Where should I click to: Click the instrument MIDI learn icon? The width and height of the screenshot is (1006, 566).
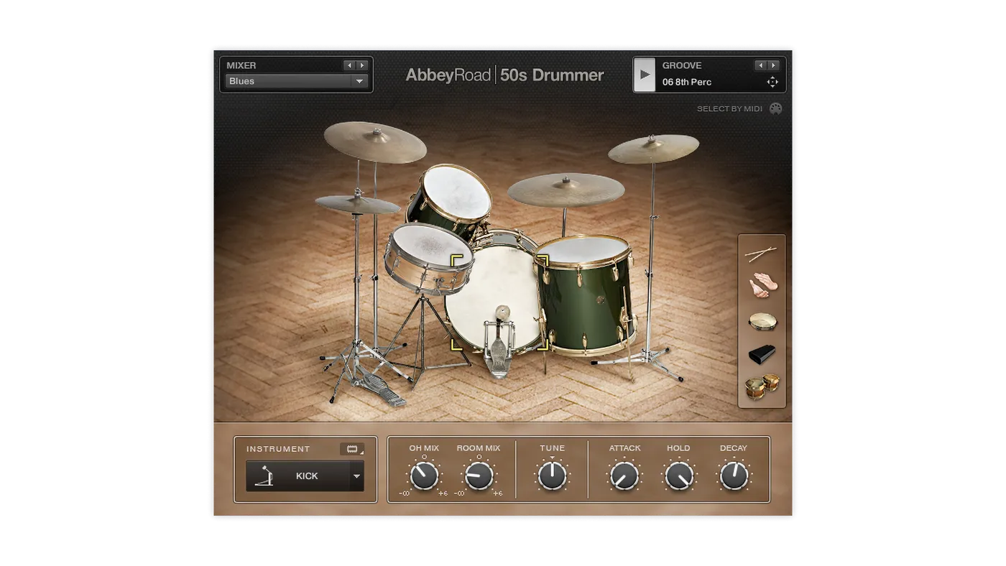coord(352,449)
